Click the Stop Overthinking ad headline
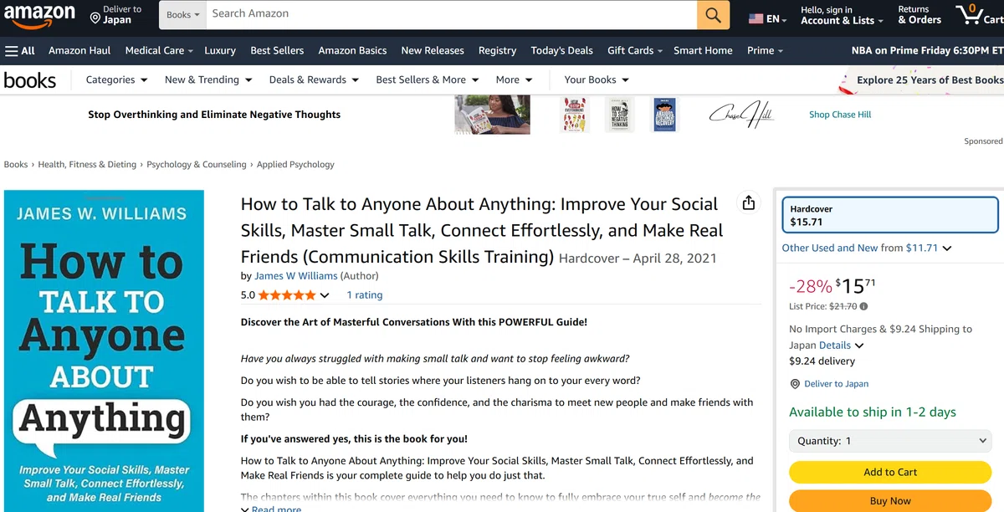Screen dimensions: 1004x512 tap(214, 115)
